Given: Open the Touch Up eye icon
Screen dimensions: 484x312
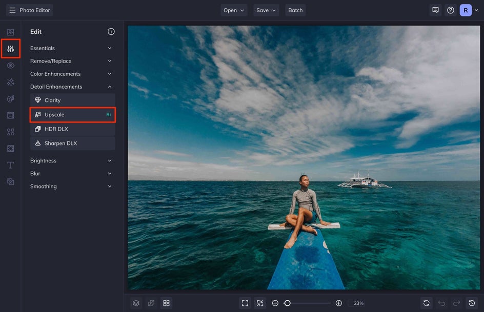Looking at the screenshot, I should click(x=10, y=66).
